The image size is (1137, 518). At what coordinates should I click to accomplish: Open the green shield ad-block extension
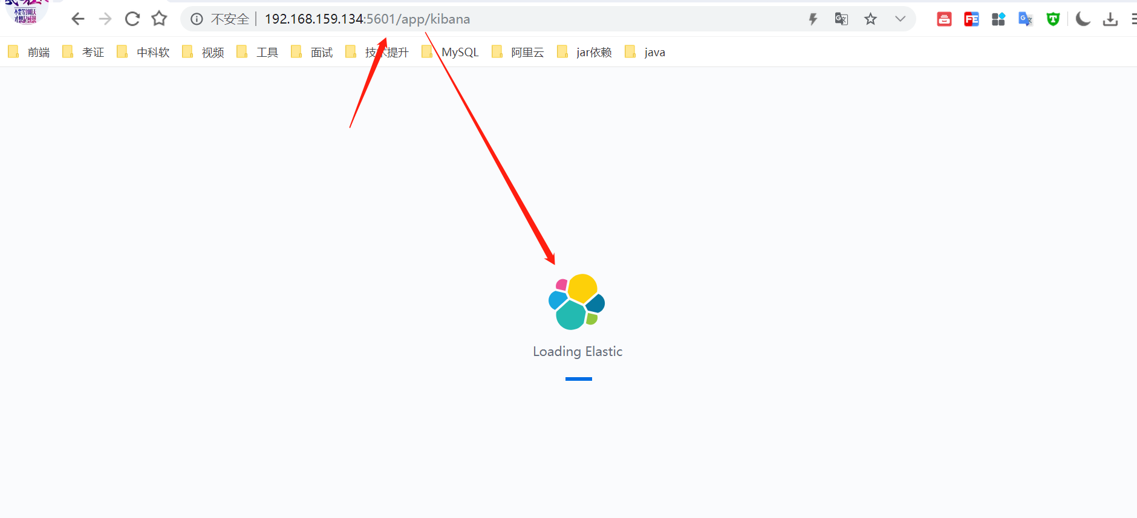pos(1053,19)
